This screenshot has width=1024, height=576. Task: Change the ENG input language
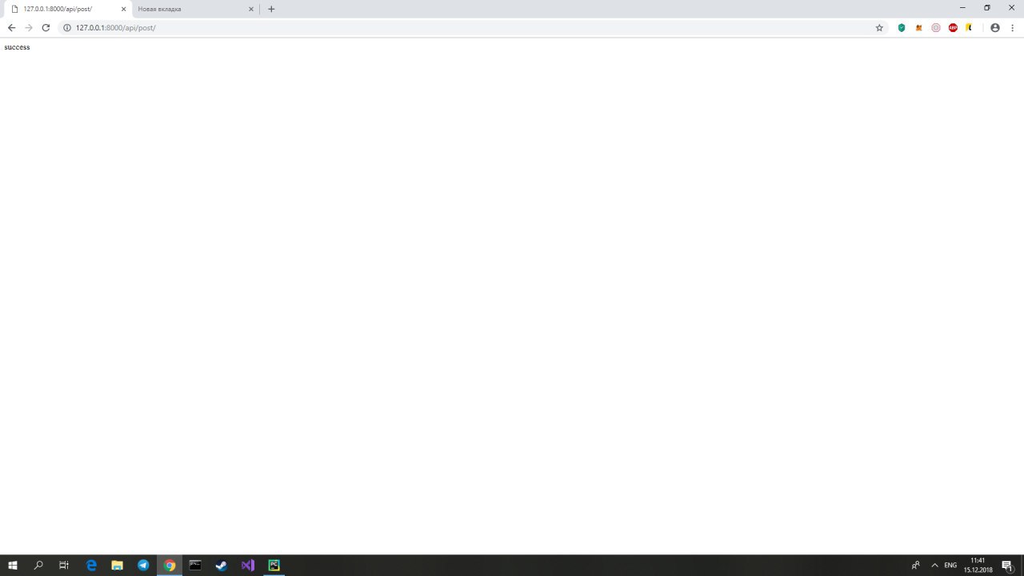pos(950,565)
